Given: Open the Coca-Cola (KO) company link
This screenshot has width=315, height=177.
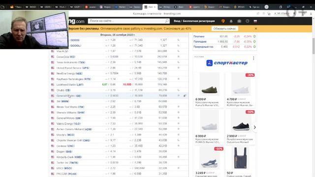Looking at the screenshot, I should point(65,57).
